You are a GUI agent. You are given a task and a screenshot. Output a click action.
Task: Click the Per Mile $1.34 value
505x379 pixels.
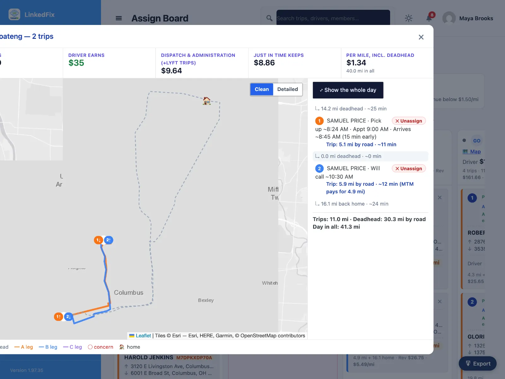click(356, 63)
